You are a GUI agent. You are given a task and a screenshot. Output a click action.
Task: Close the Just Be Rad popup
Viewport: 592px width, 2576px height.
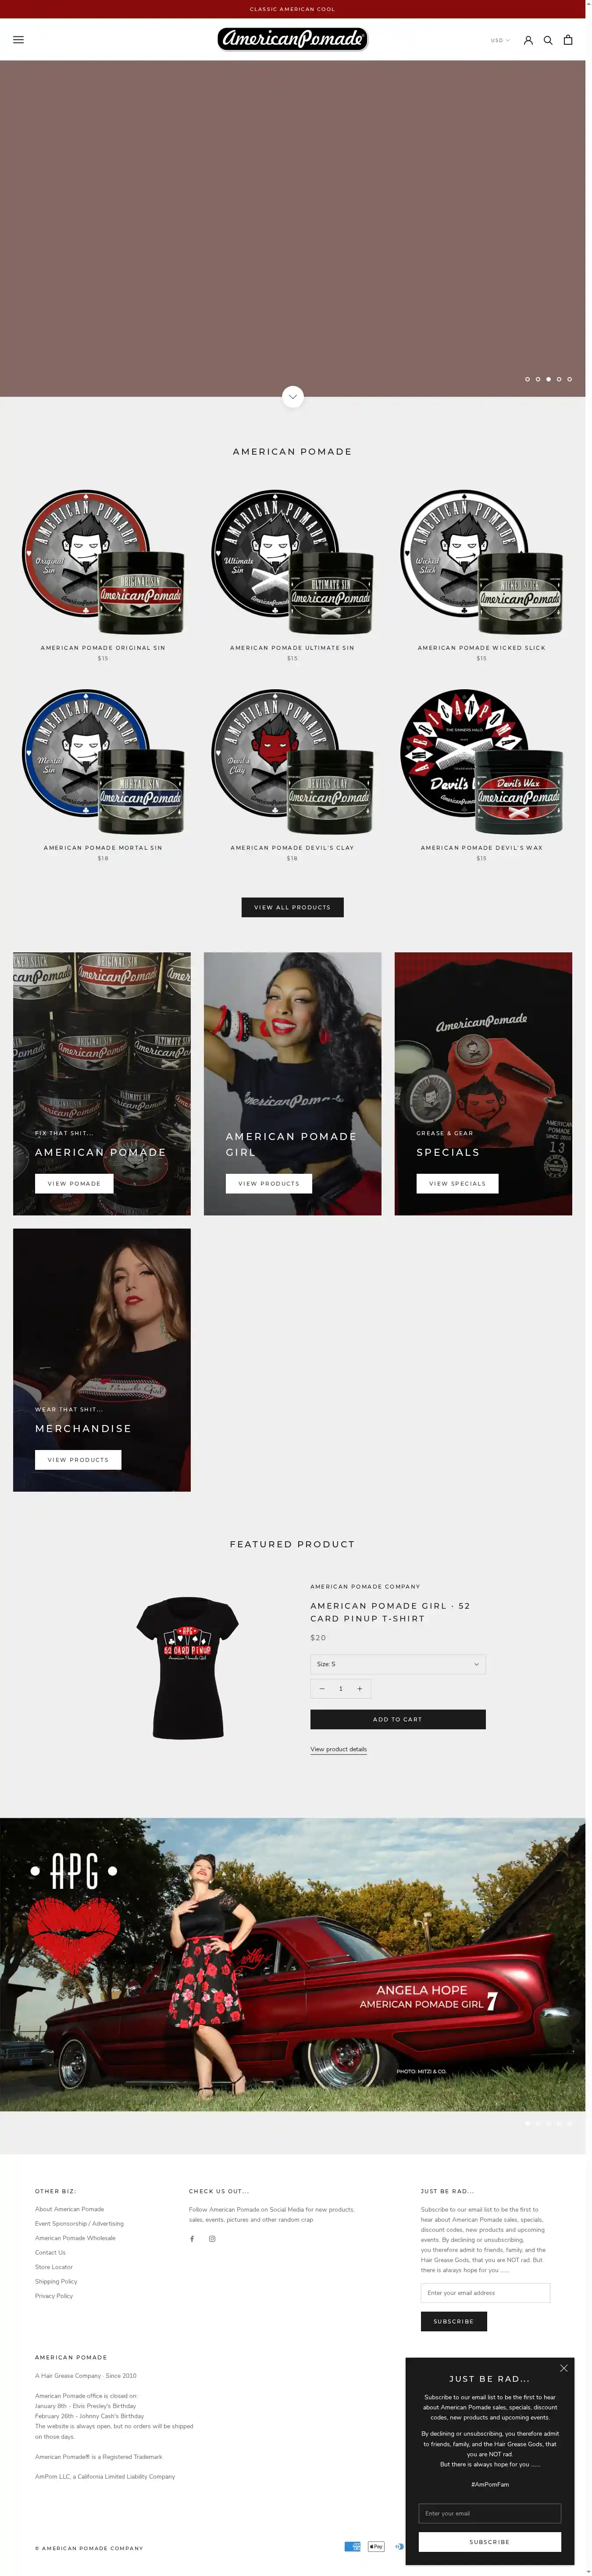(563, 2368)
